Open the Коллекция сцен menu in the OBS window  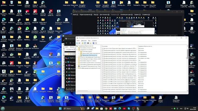tap(127, 14)
